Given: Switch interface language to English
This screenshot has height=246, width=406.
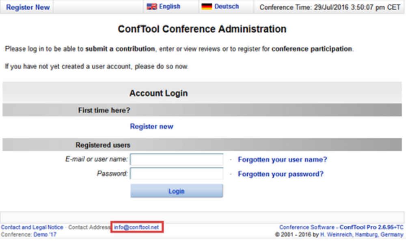Looking at the screenshot, I should pyautogui.click(x=169, y=6).
